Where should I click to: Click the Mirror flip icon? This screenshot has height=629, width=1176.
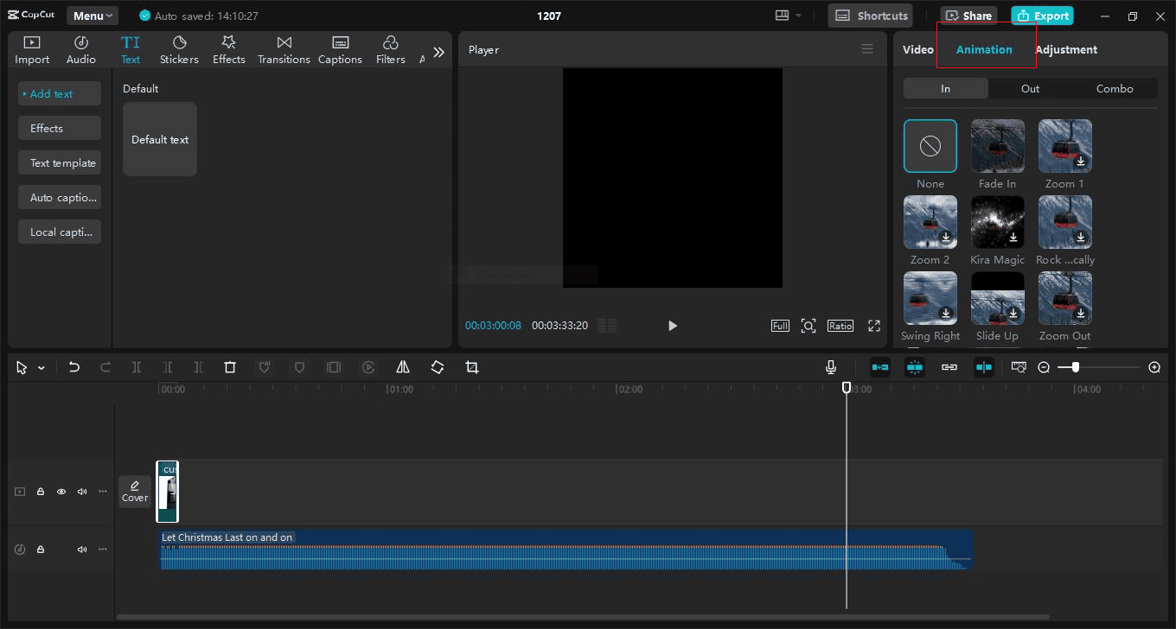pyautogui.click(x=403, y=367)
